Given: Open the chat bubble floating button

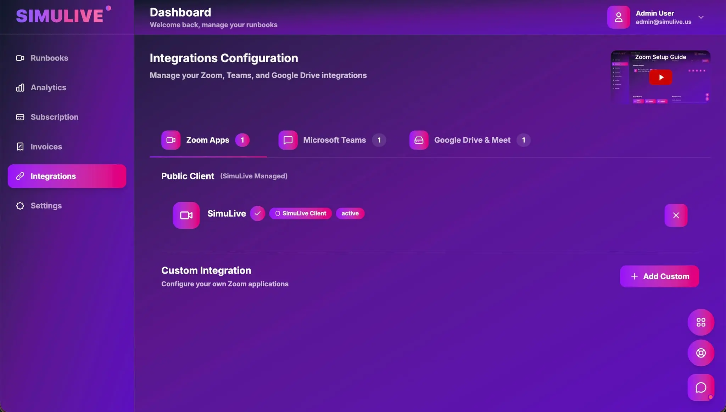Looking at the screenshot, I should 701,388.
